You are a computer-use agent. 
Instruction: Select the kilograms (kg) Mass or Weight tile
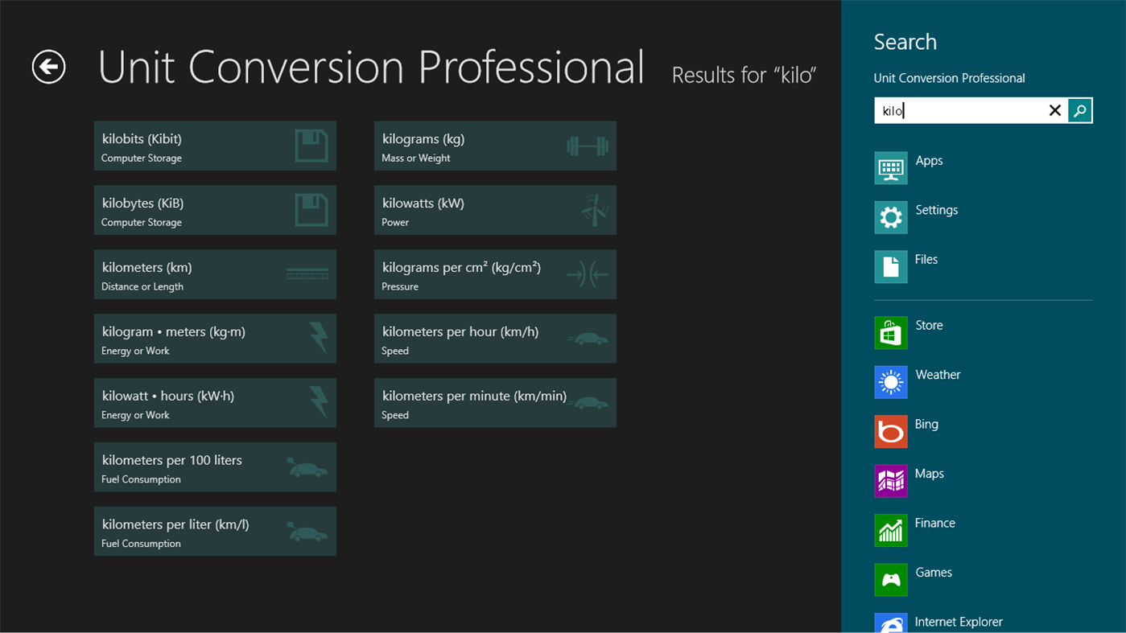click(x=495, y=146)
